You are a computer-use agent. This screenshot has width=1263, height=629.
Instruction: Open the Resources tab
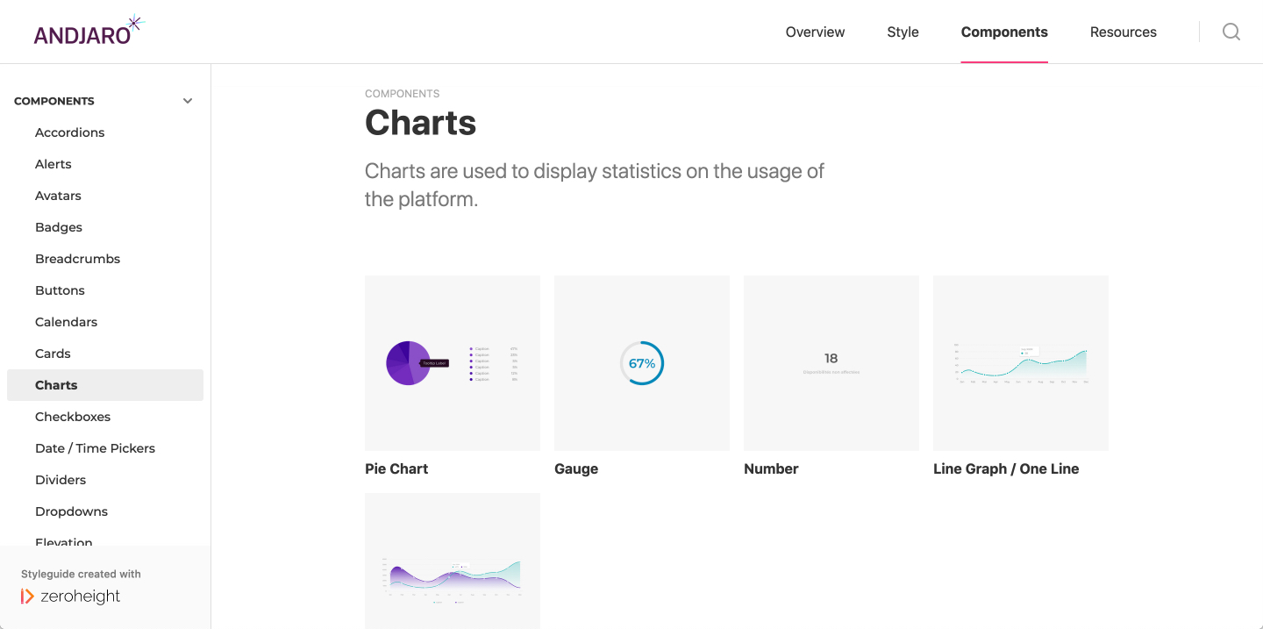pos(1123,32)
